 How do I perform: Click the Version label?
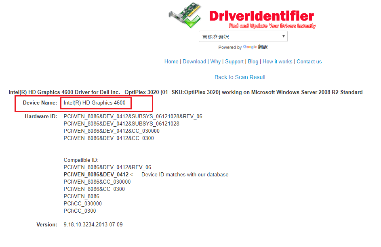(x=46, y=225)
